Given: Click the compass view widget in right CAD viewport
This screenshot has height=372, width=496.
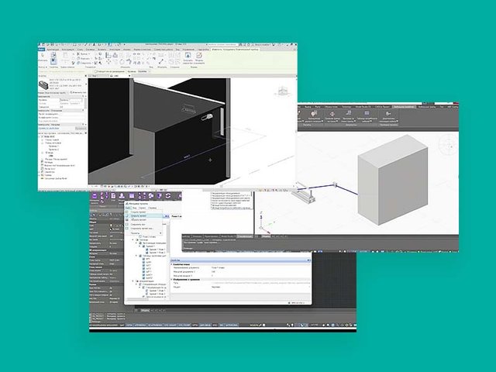Looking at the screenshot, I should (x=449, y=146).
